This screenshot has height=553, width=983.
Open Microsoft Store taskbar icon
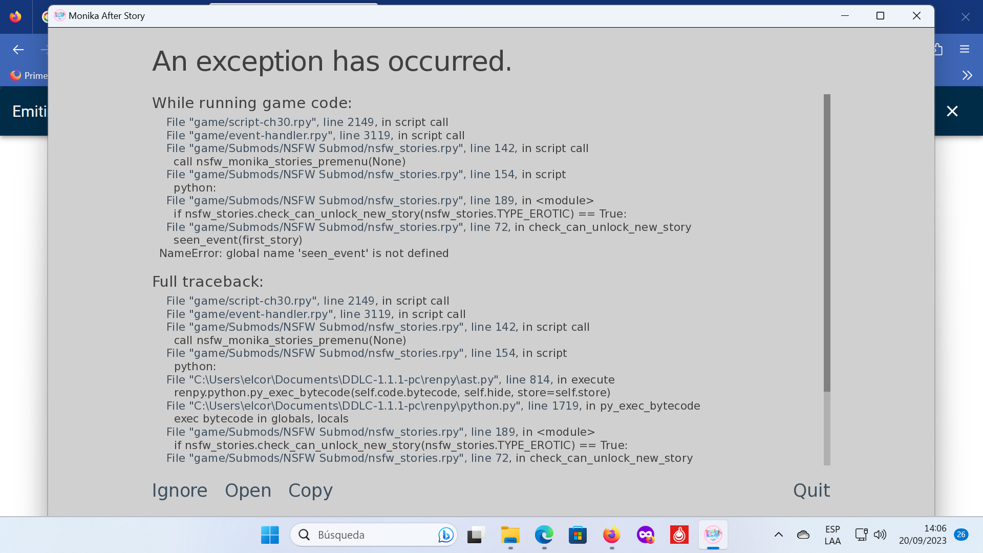pos(578,535)
